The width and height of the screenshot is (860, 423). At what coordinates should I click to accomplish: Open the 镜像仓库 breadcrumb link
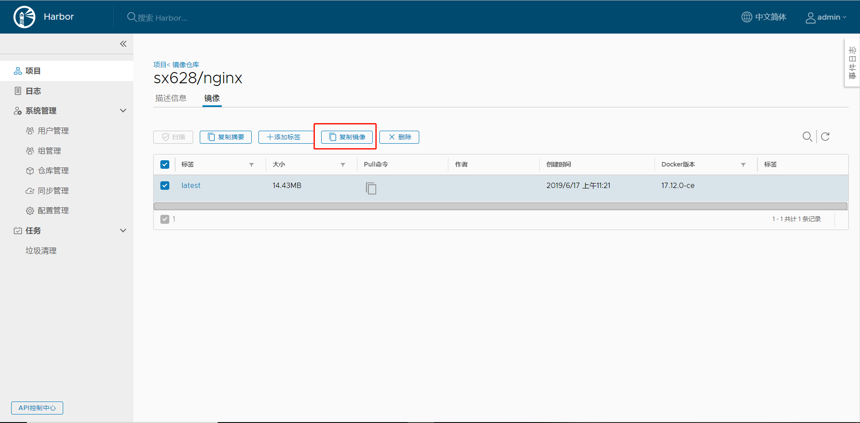pos(186,65)
